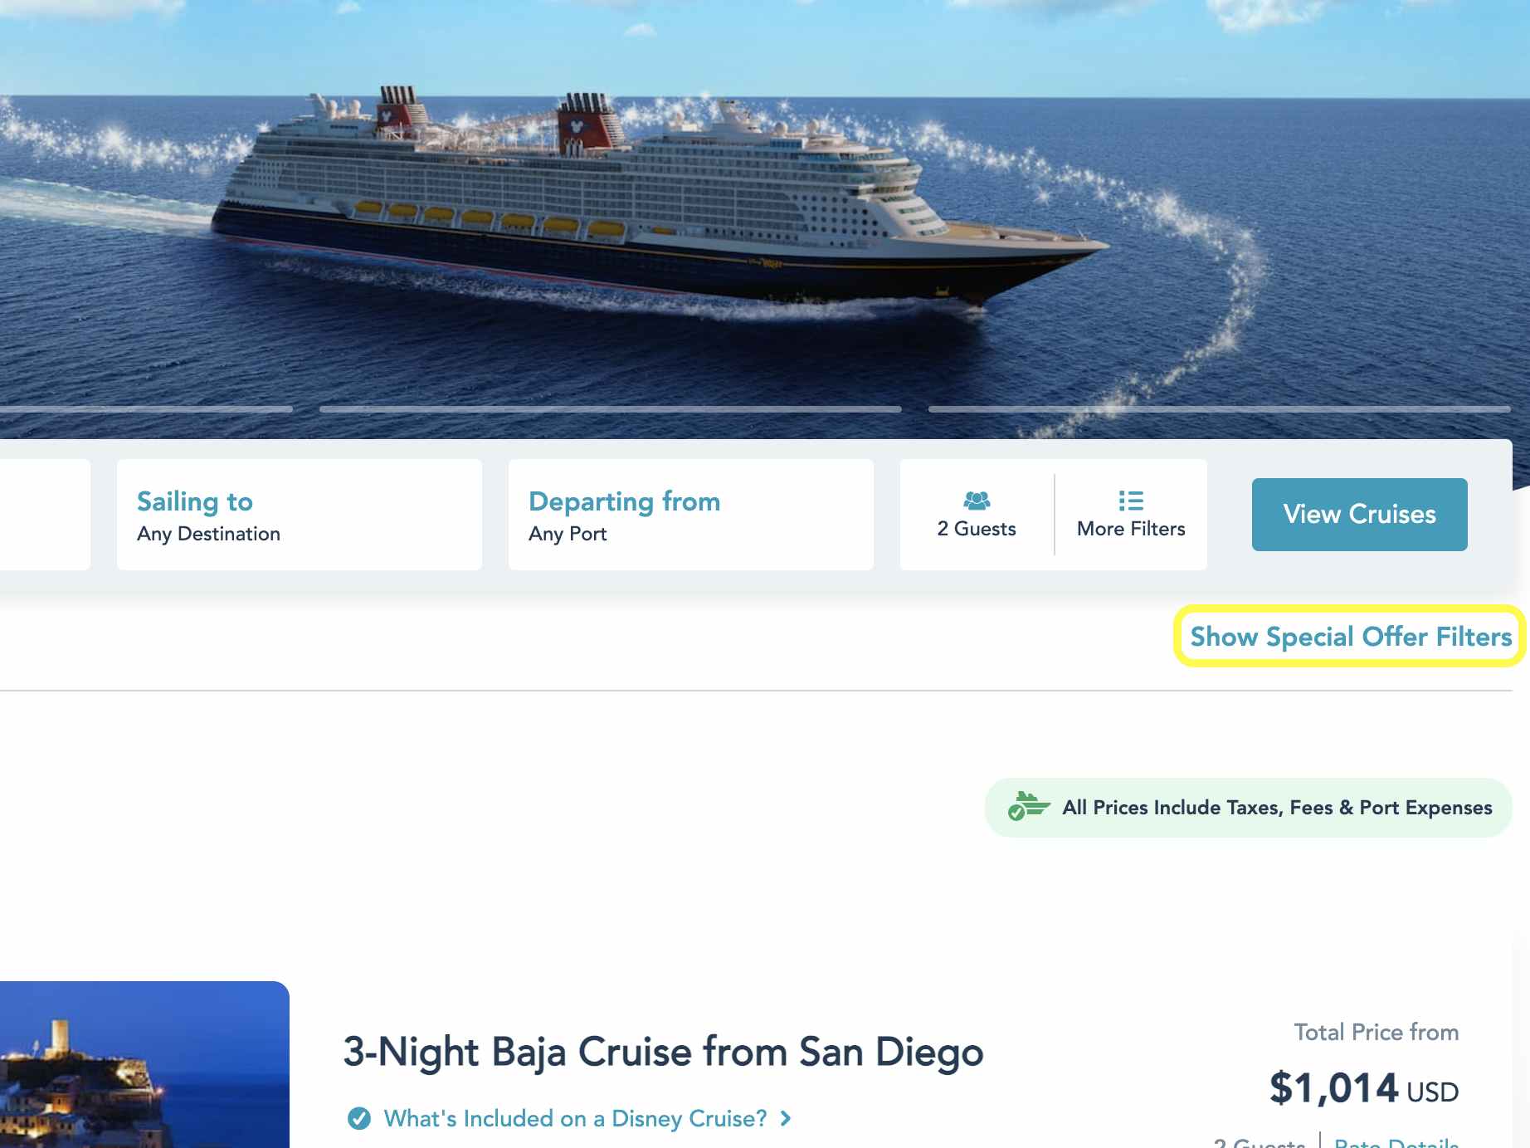This screenshot has height=1148, width=1530.
Task: Expand Show Special Offer Filters
Action: tap(1351, 636)
